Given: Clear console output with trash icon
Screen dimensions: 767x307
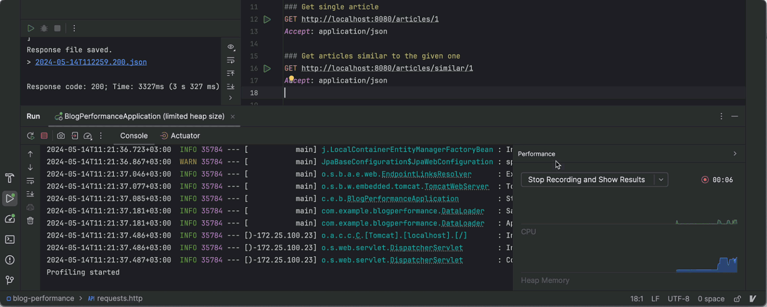Looking at the screenshot, I should [x=30, y=221].
